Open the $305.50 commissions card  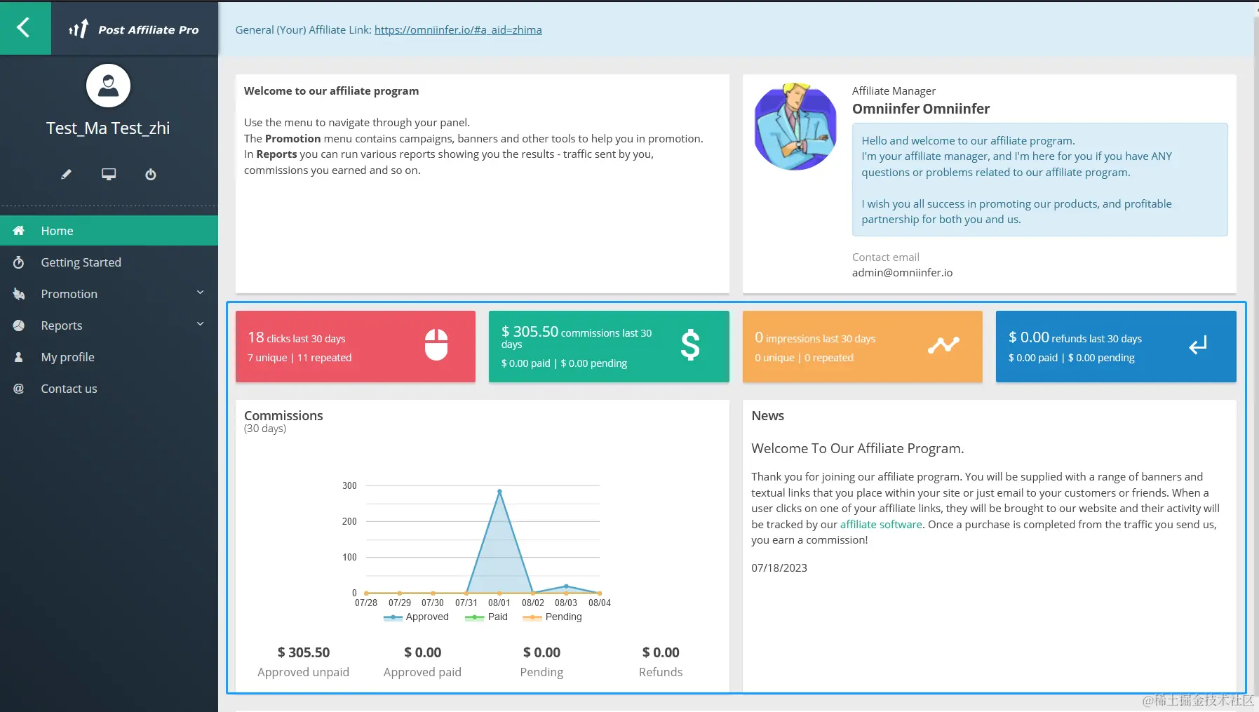(x=609, y=347)
